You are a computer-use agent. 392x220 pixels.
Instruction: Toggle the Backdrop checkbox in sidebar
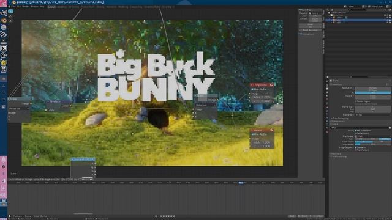click(301, 10)
